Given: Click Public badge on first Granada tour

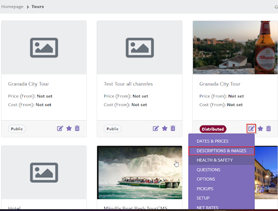Looking at the screenshot, I should (x=17, y=129).
